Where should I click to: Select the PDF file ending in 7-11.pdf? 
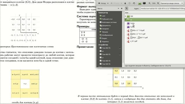click(139, 38)
